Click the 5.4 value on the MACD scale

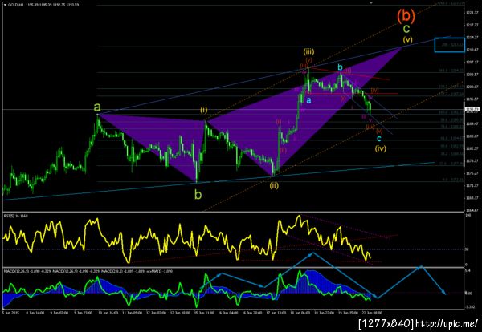tap(468, 271)
